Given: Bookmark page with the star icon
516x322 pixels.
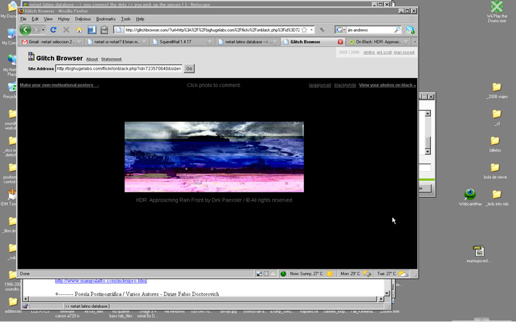Looking at the screenshot, I should [x=304, y=30].
